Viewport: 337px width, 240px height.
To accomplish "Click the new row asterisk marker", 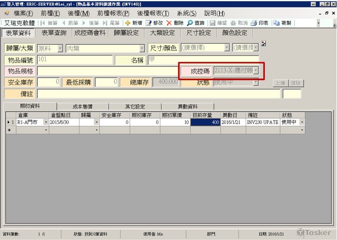I will 9,130.
